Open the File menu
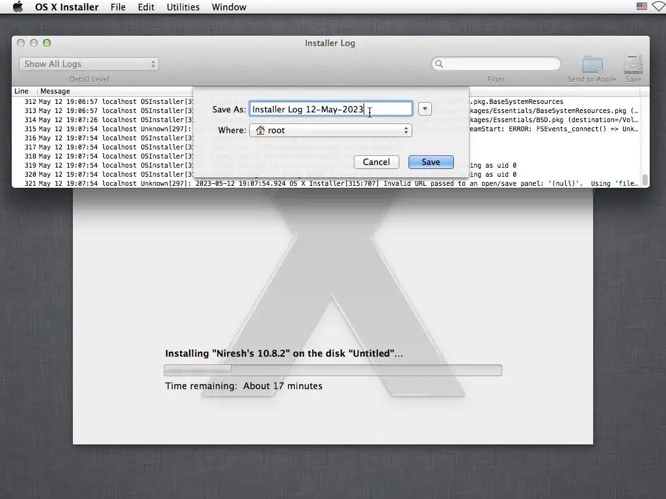666x499 pixels. tap(118, 7)
